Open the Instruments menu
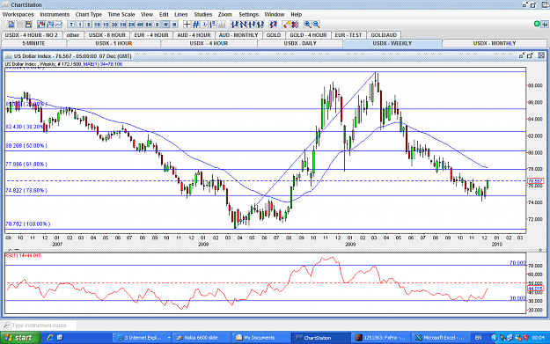This screenshot has height=344, width=550. click(55, 14)
